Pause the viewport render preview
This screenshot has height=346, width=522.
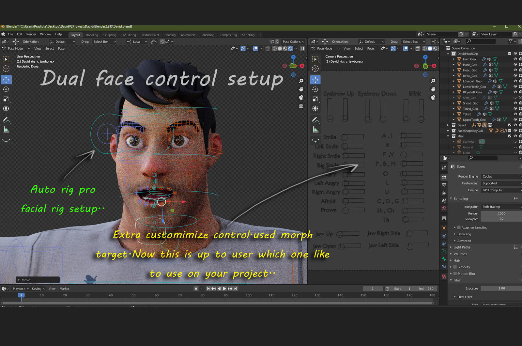click(x=302, y=48)
